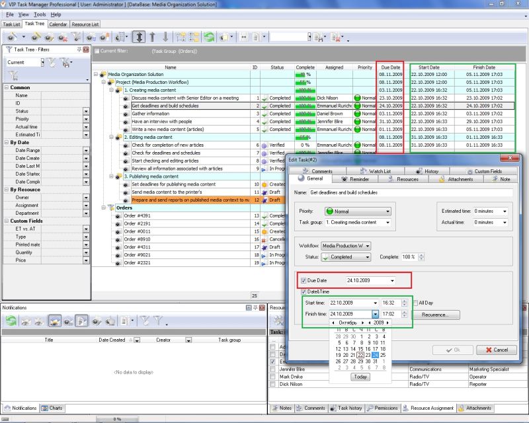Click the delete task icon with red X
529x423 pixels.
(62, 37)
